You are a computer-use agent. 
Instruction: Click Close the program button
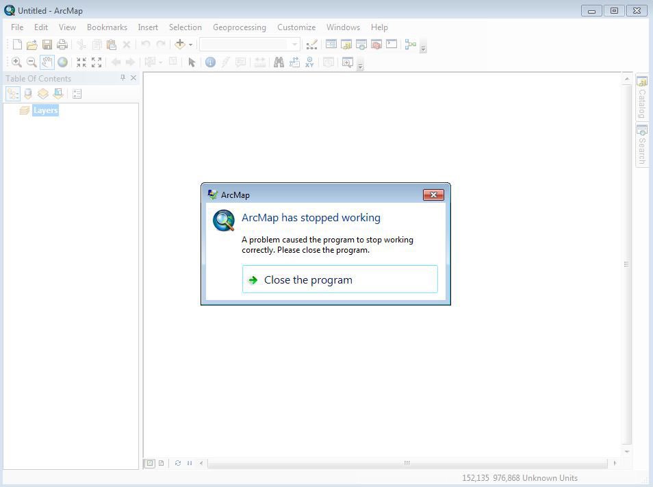pos(340,279)
